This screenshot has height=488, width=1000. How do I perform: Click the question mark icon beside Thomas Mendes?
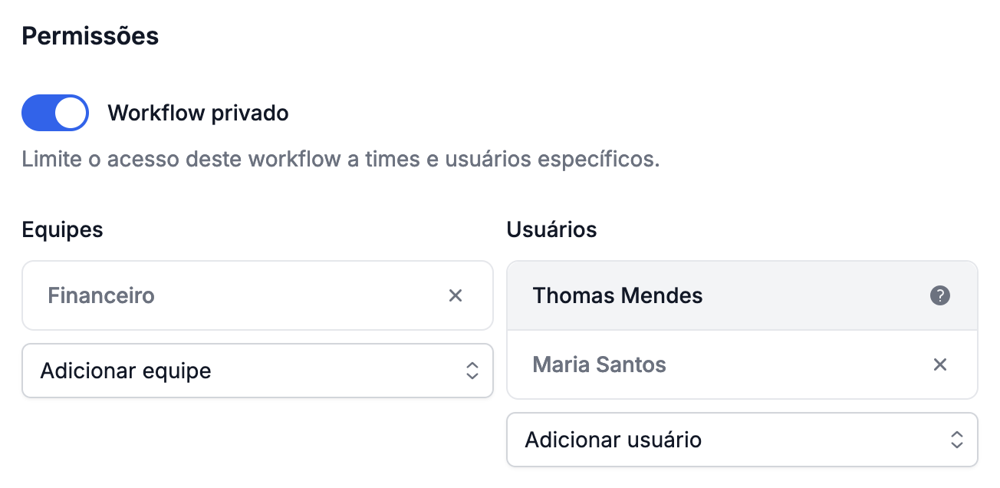pyautogui.click(x=940, y=295)
